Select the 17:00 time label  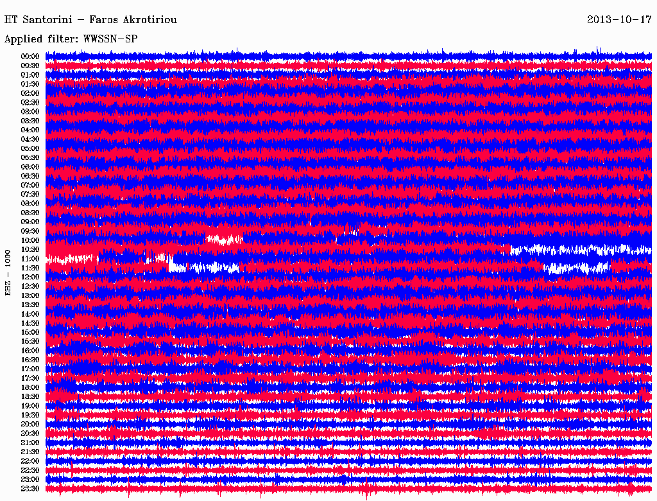pos(30,369)
